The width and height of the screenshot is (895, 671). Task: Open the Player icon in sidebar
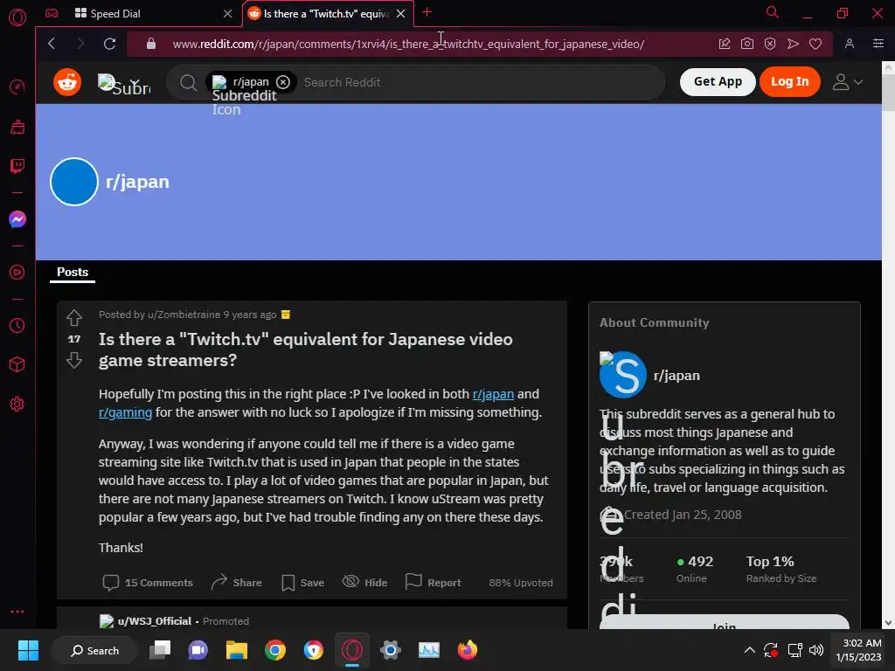pos(17,273)
